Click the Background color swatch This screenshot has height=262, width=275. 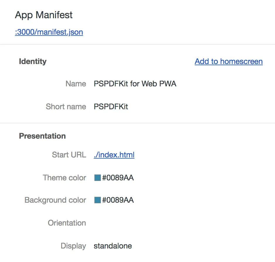tap(98, 200)
